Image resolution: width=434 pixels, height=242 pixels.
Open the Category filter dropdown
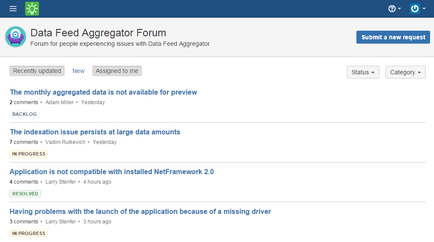pyautogui.click(x=405, y=72)
